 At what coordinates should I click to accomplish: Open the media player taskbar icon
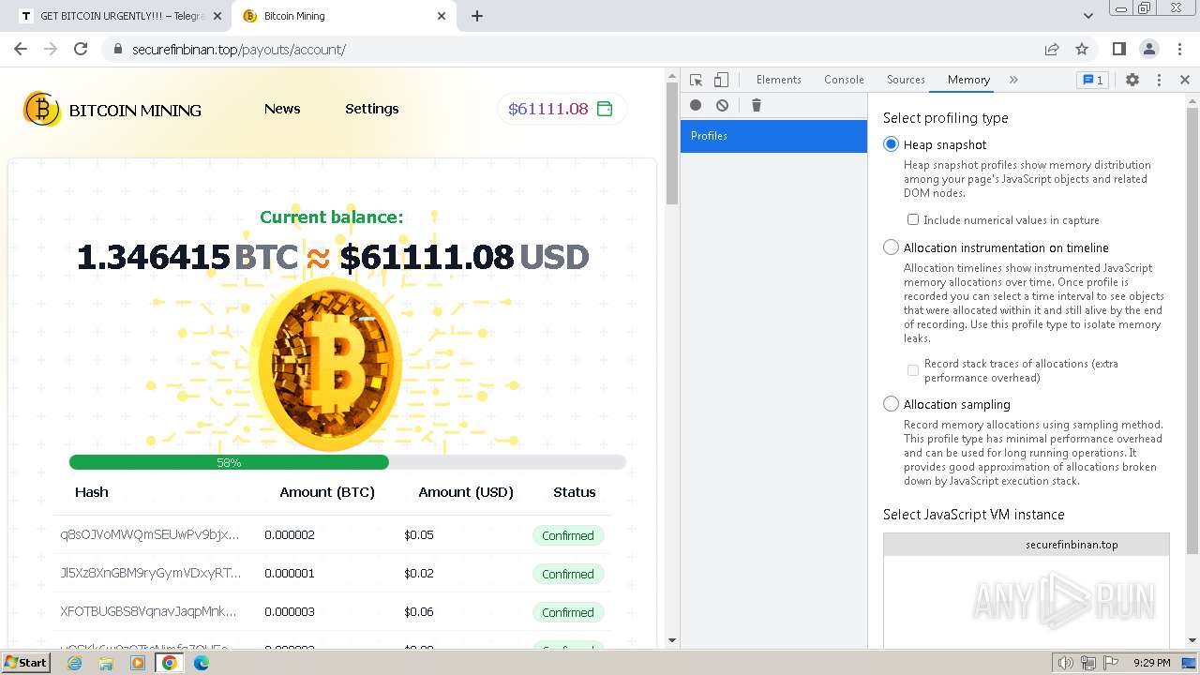pyautogui.click(x=138, y=663)
